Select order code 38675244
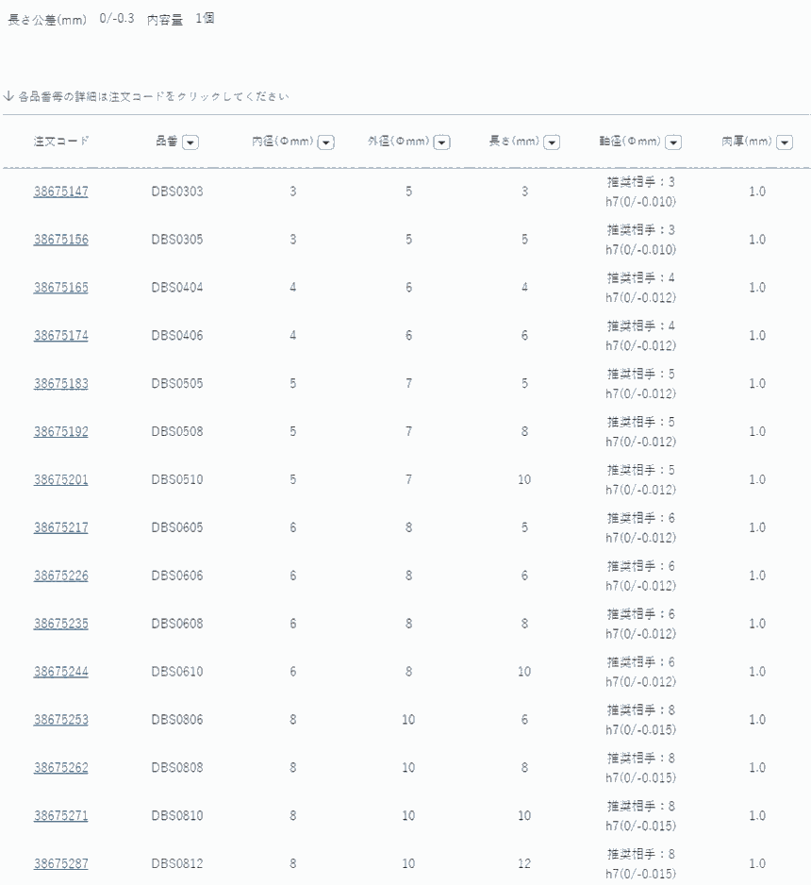811x885 pixels. pyautogui.click(x=61, y=672)
